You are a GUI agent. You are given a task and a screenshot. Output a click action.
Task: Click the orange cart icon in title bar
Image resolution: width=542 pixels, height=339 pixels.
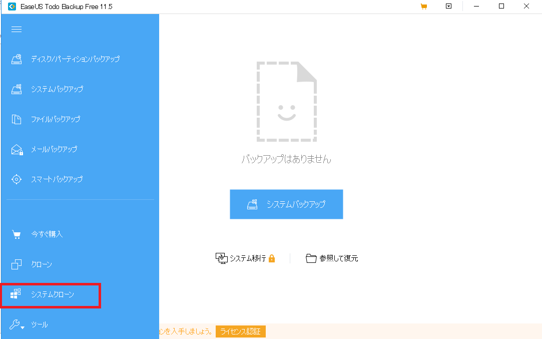tap(424, 6)
